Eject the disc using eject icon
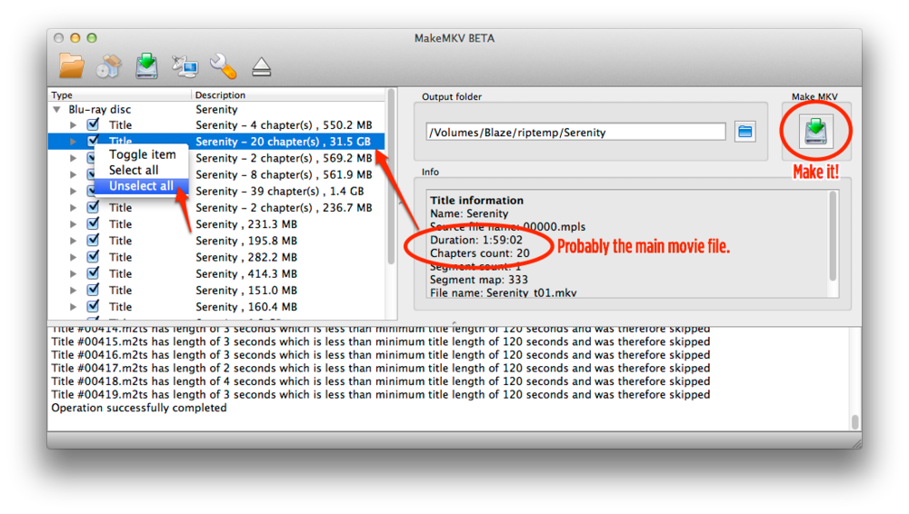 [x=262, y=66]
